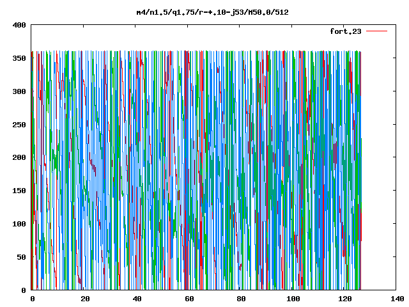Click the red legend line sample beside fort.23
This screenshot has height=307, width=409.
click(376, 31)
